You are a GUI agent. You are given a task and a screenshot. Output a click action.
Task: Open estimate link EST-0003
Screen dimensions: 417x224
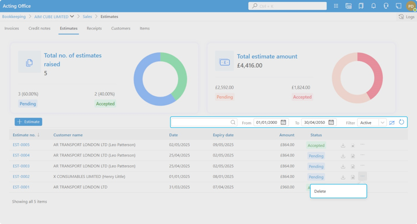[x=21, y=166]
